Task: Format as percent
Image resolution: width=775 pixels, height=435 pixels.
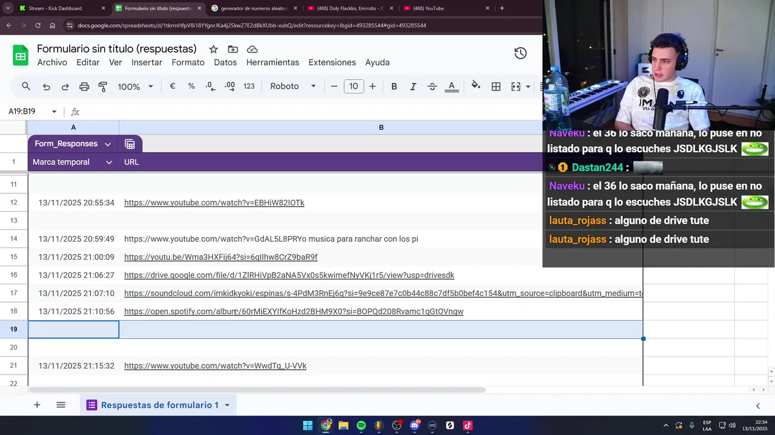Action: click(x=191, y=86)
